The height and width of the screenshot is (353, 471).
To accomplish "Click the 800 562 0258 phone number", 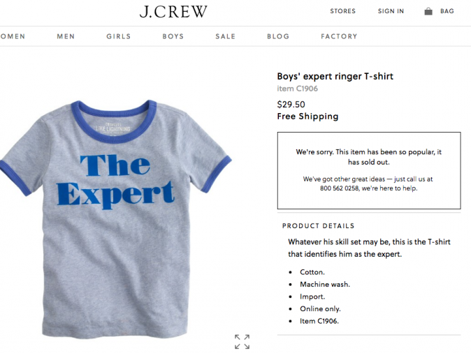I will (340, 188).
